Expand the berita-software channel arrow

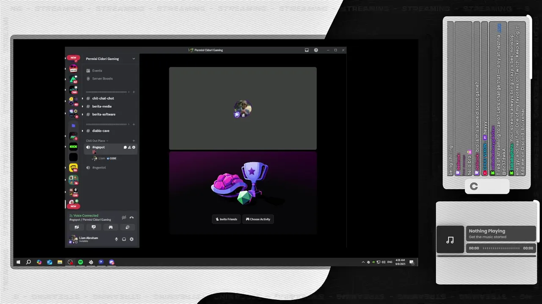(x=83, y=114)
